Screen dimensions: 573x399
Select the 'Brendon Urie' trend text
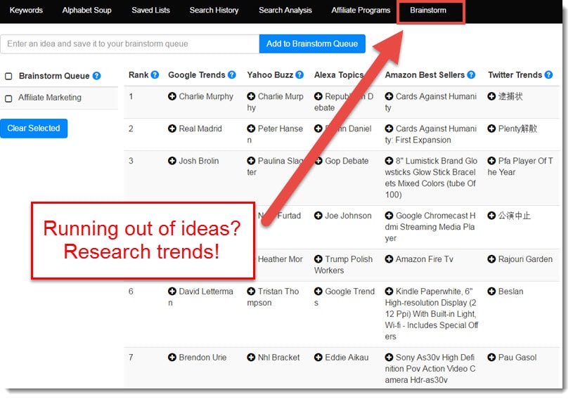(202, 358)
